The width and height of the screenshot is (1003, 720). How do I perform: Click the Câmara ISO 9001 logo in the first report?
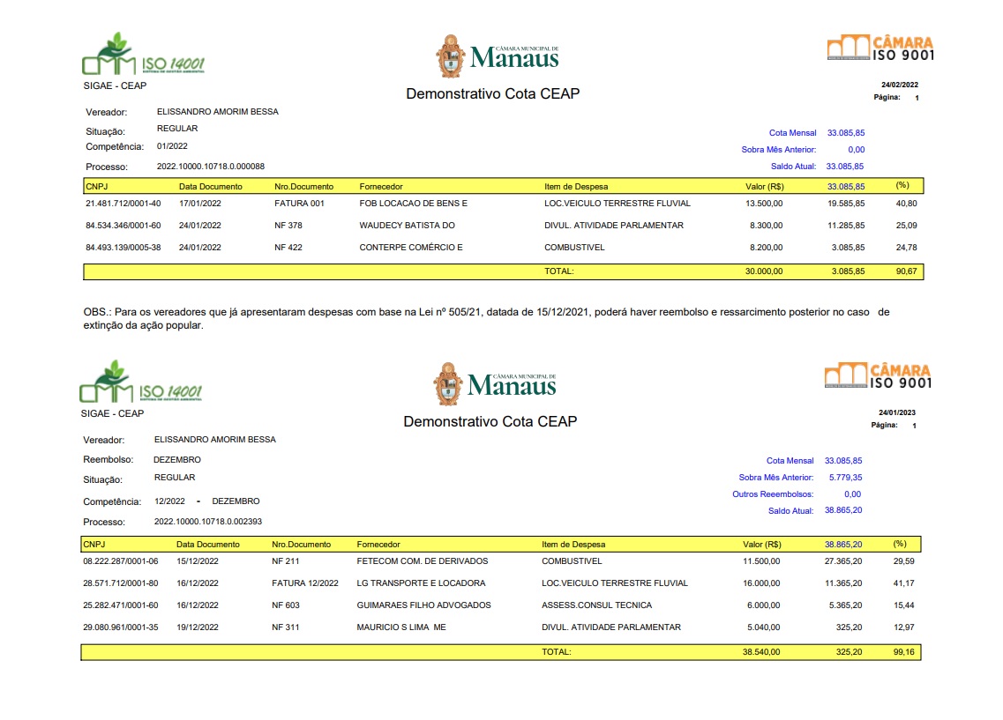pyautogui.click(x=880, y=48)
